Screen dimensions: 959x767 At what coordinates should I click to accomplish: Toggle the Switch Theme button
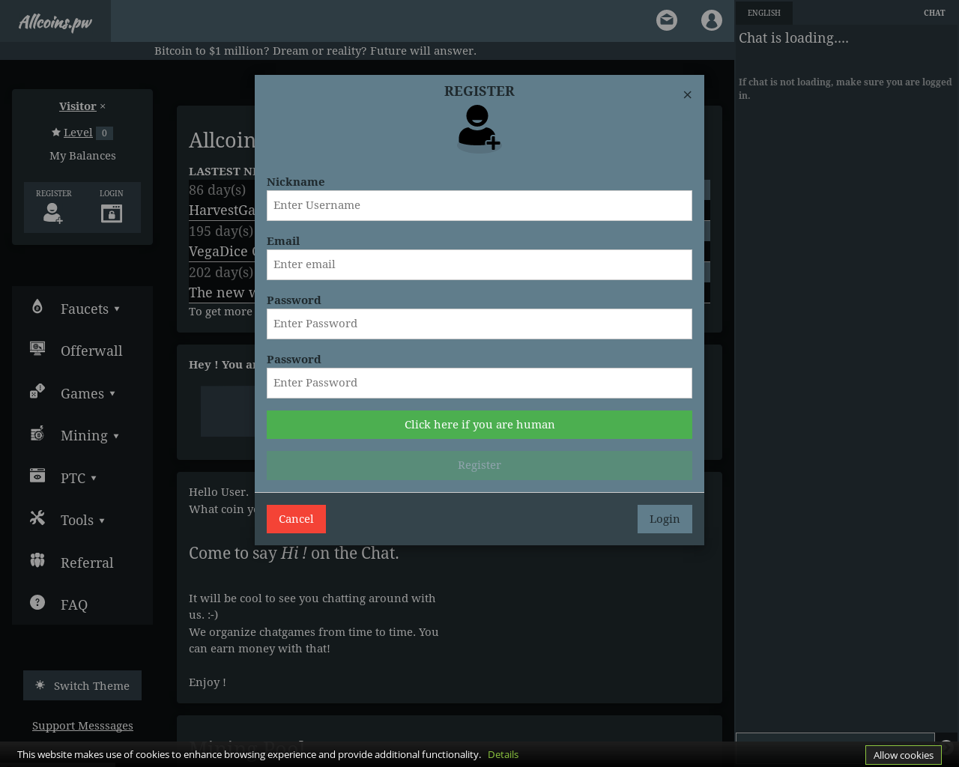tap(82, 685)
